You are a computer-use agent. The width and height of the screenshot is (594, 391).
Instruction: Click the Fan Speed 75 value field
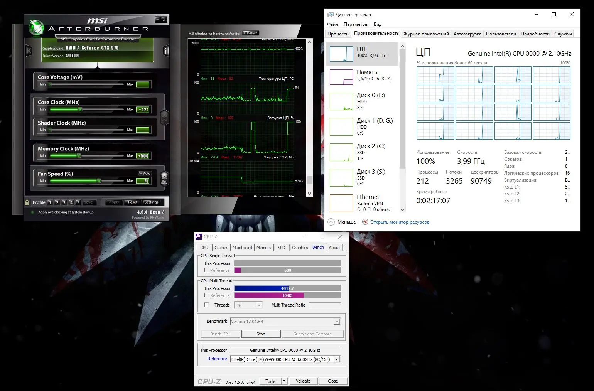click(143, 181)
